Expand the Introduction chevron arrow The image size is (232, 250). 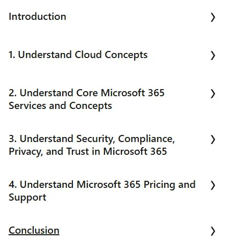tap(213, 17)
